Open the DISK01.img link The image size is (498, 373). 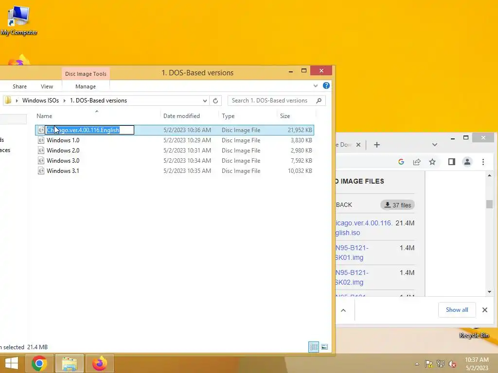352,253
